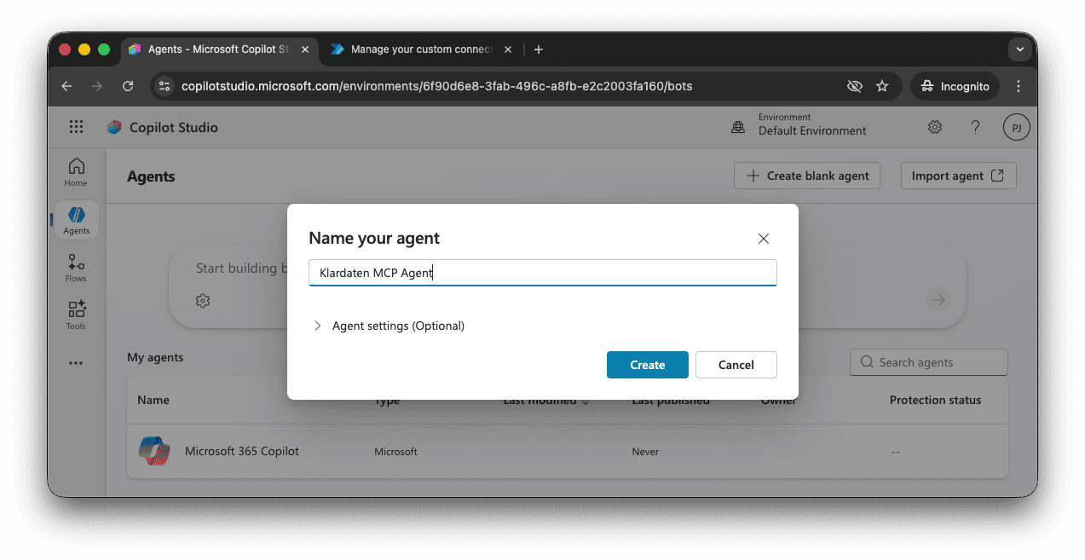Image resolution: width=1085 pixels, height=560 pixels.
Task: Click the Import agent button
Action: pyautogui.click(x=959, y=176)
